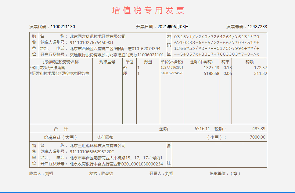Click the issuer 开票人：刘柯
295x193 pixels.
point(161,173)
